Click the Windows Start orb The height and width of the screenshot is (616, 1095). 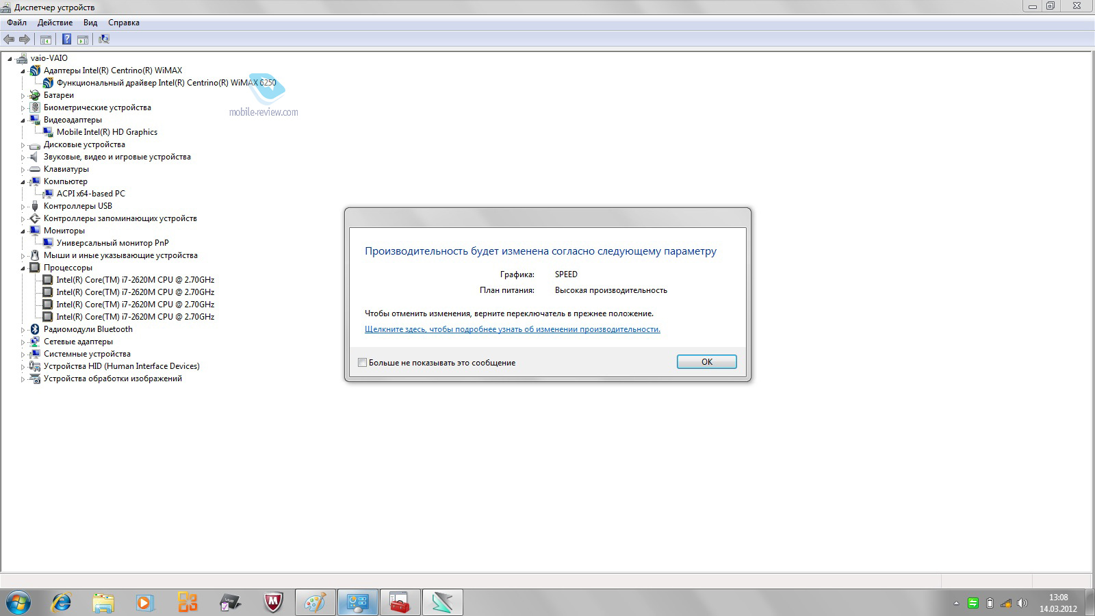click(x=18, y=603)
